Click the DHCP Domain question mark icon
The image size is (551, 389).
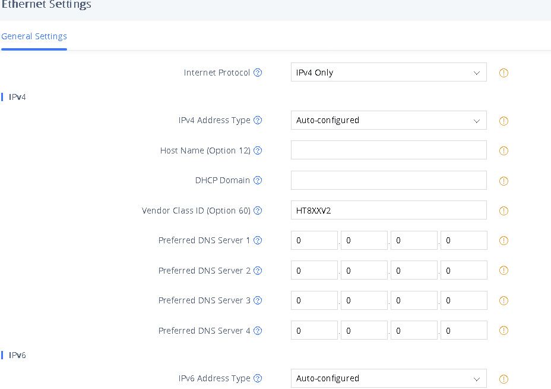(258, 180)
